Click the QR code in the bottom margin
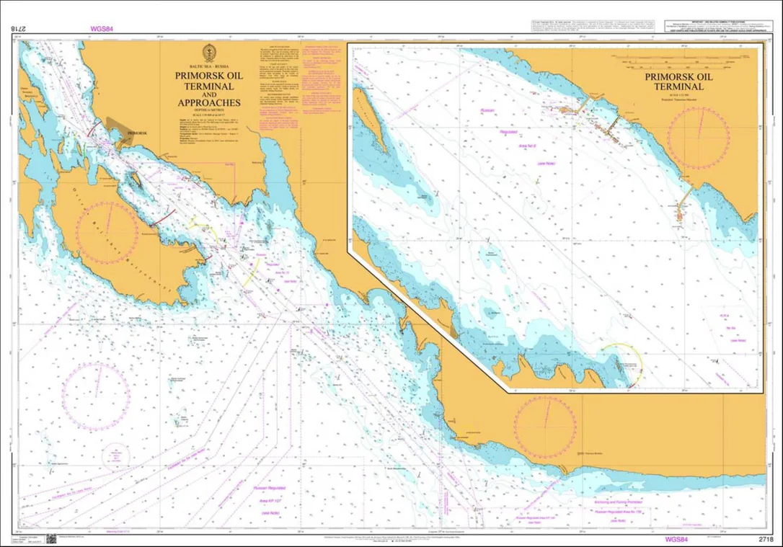The width and height of the screenshot is (783, 547). coord(51,539)
